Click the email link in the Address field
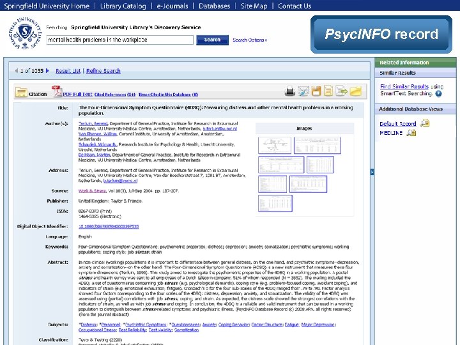The width and height of the screenshot is (460, 345). 120,181
